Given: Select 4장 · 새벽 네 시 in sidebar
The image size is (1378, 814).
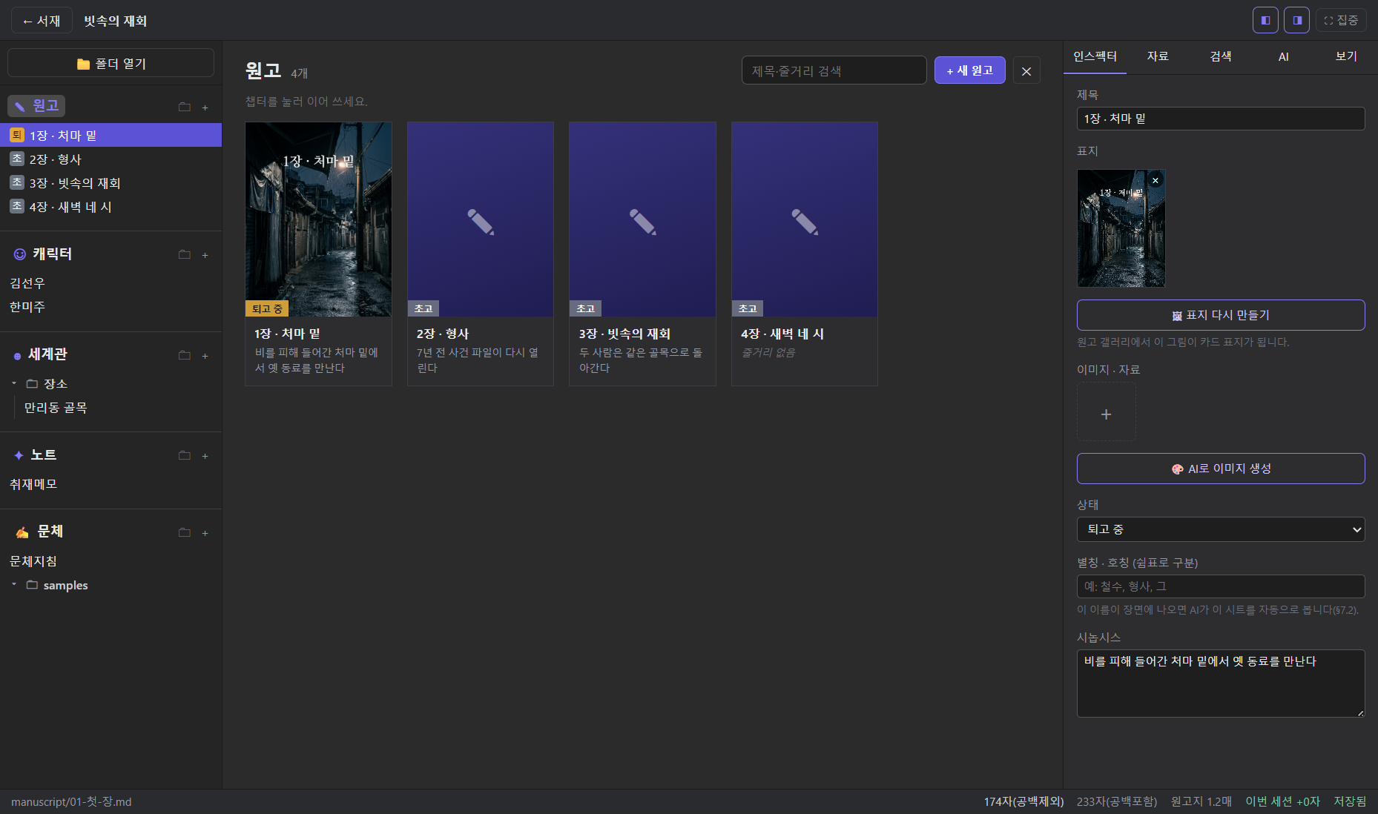Looking at the screenshot, I should point(111,206).
